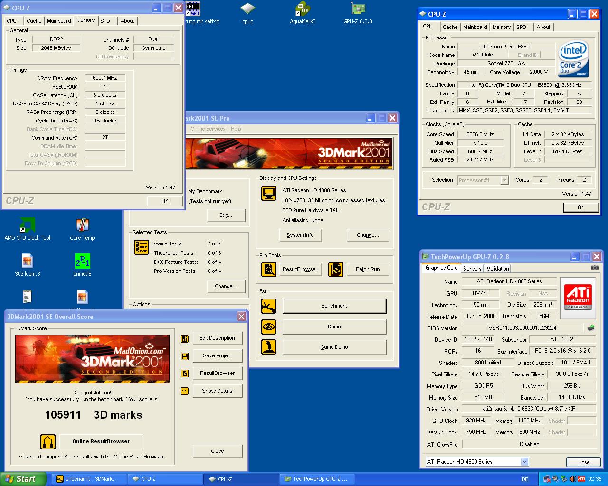Click the Benchmark run icon in 3DMark

pyautogui.click(x=269, y=306)
